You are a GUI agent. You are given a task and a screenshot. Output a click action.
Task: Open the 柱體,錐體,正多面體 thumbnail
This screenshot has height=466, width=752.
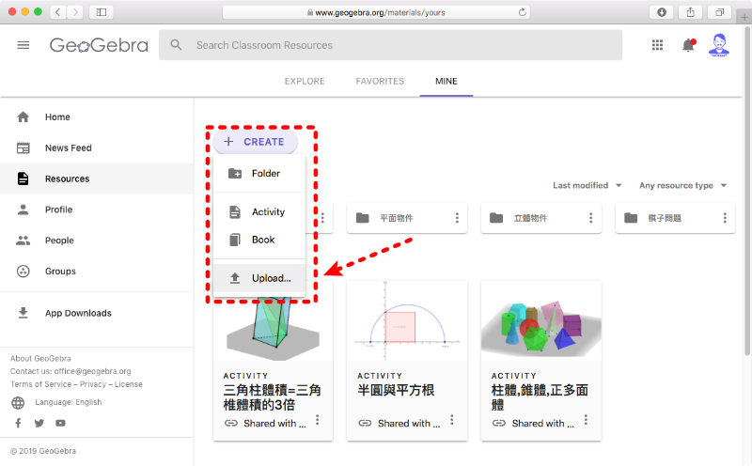click(541, 320)
